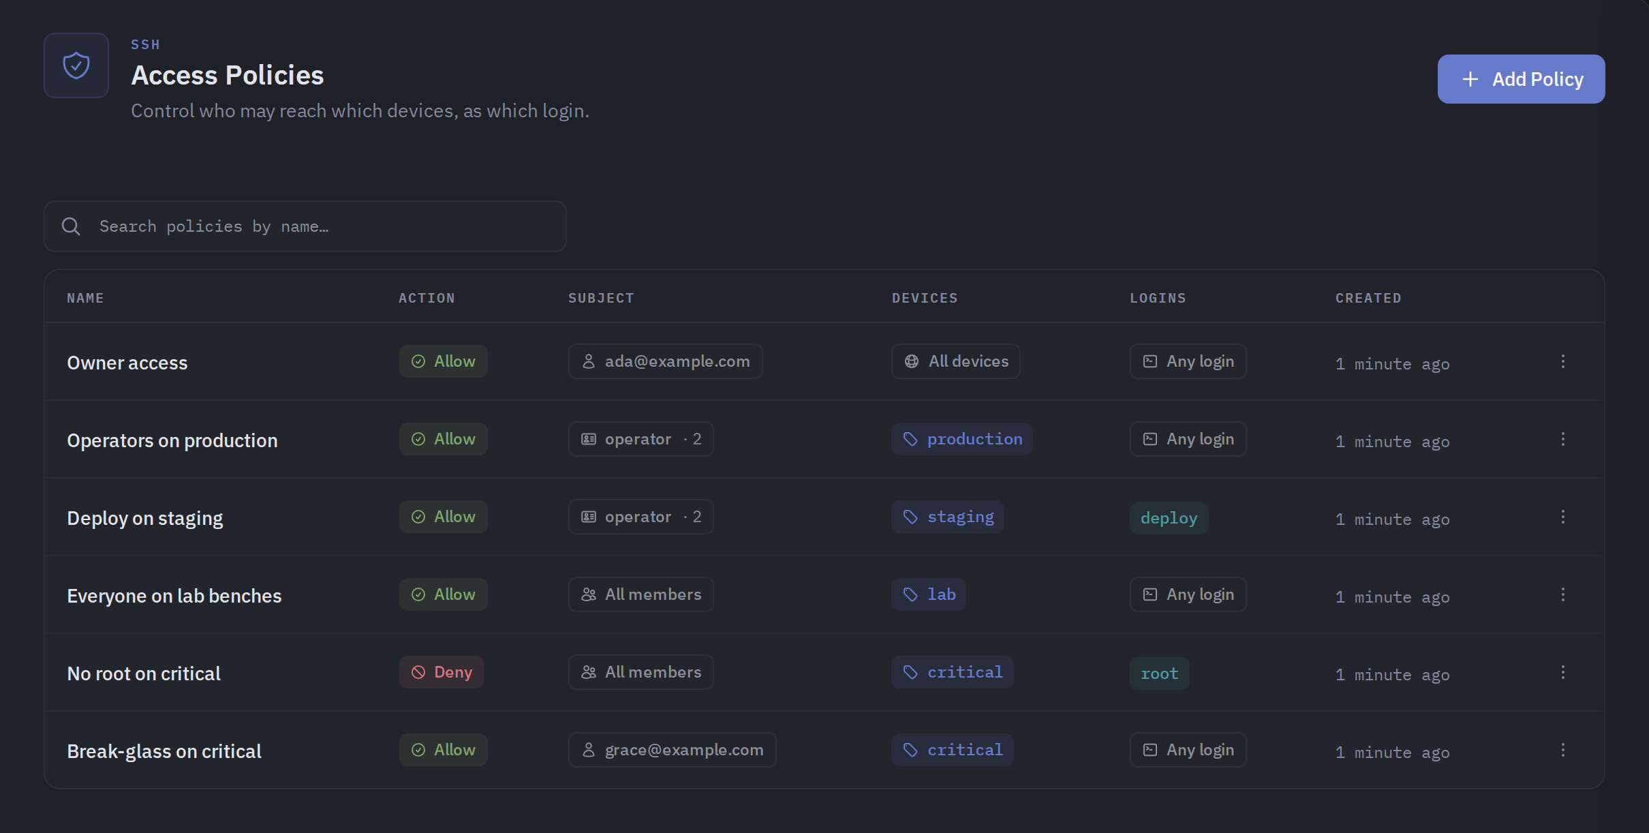1649x833 pixels.
Task: Click the Owner access policy name
Action: click(127, 363)
